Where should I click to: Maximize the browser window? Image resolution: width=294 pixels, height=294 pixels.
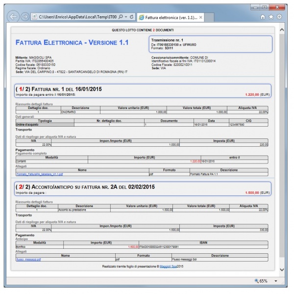point(265,7)
